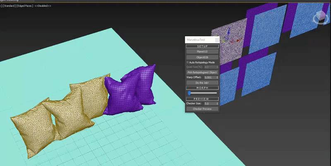Collapse the MORPH rollout header

point(202,88)
